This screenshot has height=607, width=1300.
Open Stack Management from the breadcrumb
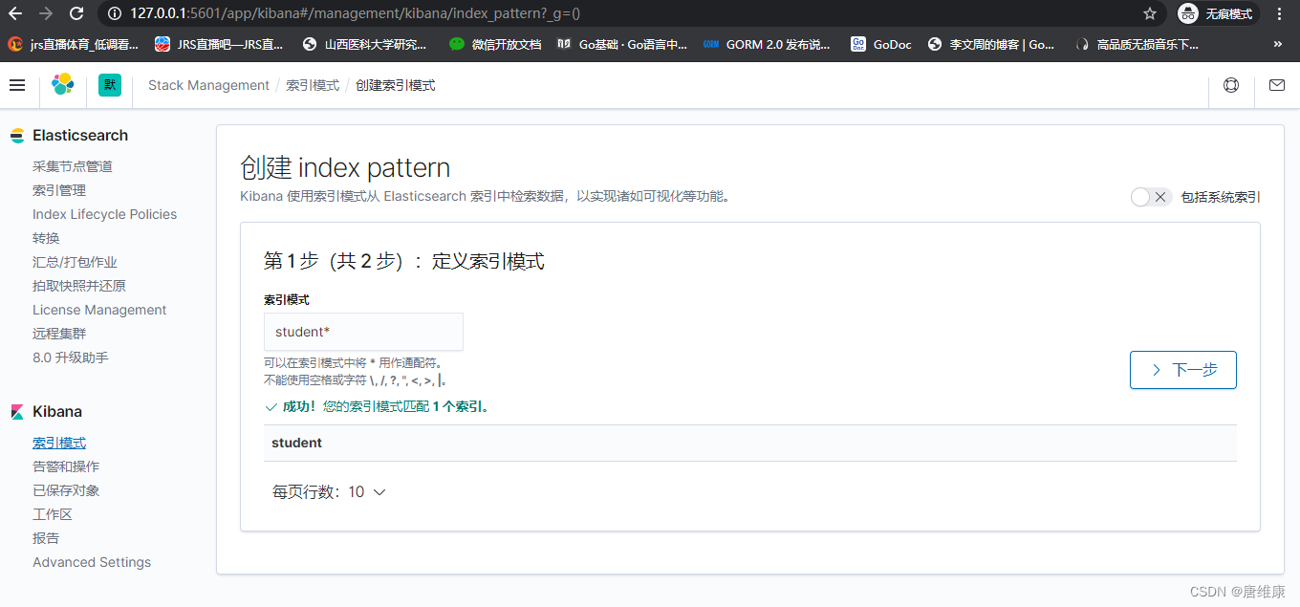click(x=208, y=85)
